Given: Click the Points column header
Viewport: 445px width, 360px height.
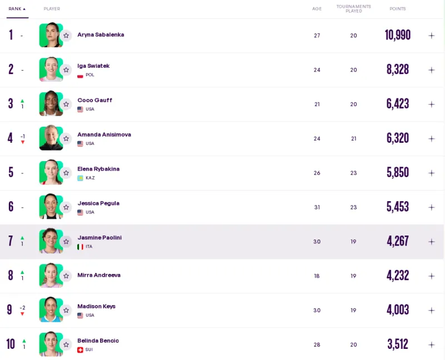Looking at the screenshot, I should 397,9.
